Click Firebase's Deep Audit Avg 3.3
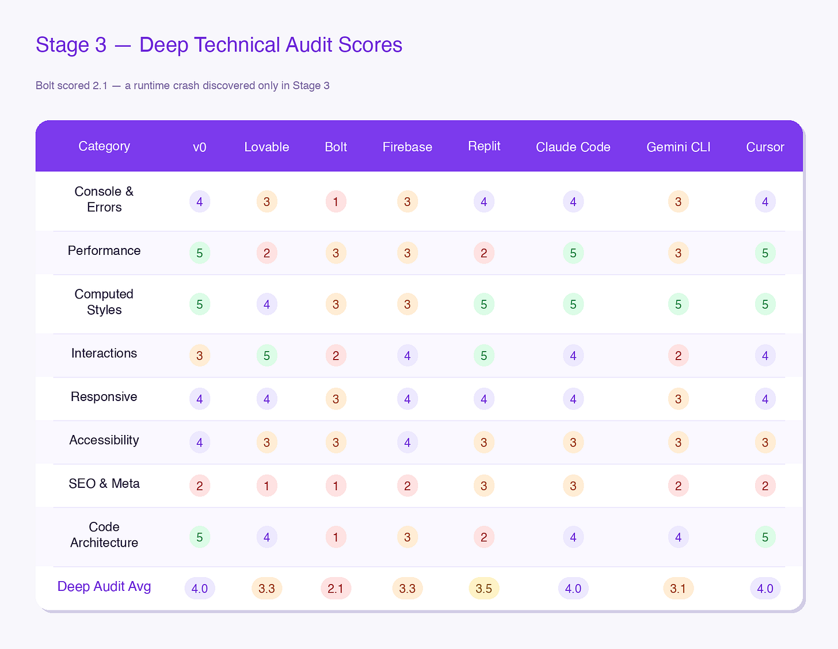This screenshot has width=838, height=649. point(407,589)
